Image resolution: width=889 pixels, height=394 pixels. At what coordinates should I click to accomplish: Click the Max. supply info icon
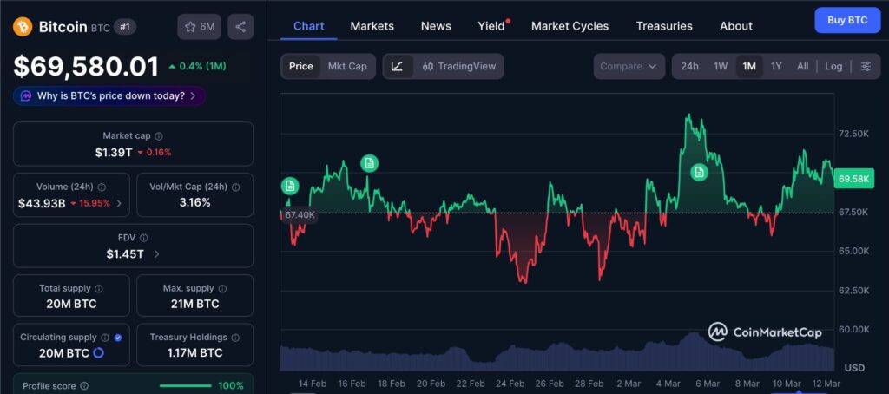point(222,288)
